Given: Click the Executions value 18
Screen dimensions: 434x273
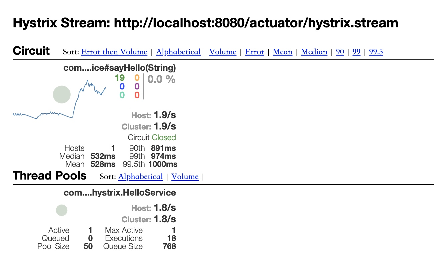Looking at the screenshot, I should (x=172, y=238).
